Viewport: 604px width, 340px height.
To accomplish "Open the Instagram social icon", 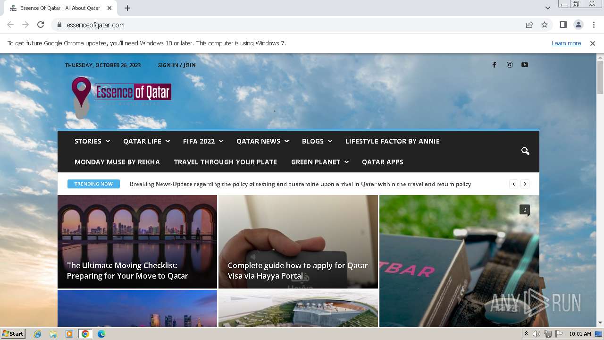I will (510, 65).
